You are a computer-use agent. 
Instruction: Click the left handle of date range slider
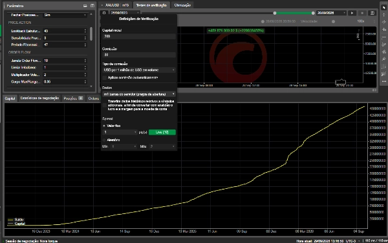tap(275, 13)
